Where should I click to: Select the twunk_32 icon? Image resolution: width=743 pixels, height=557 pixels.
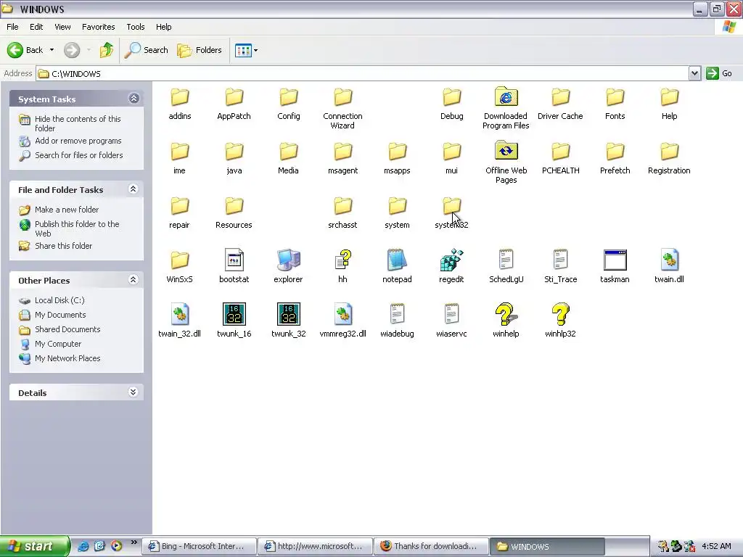tap(289, 315)
